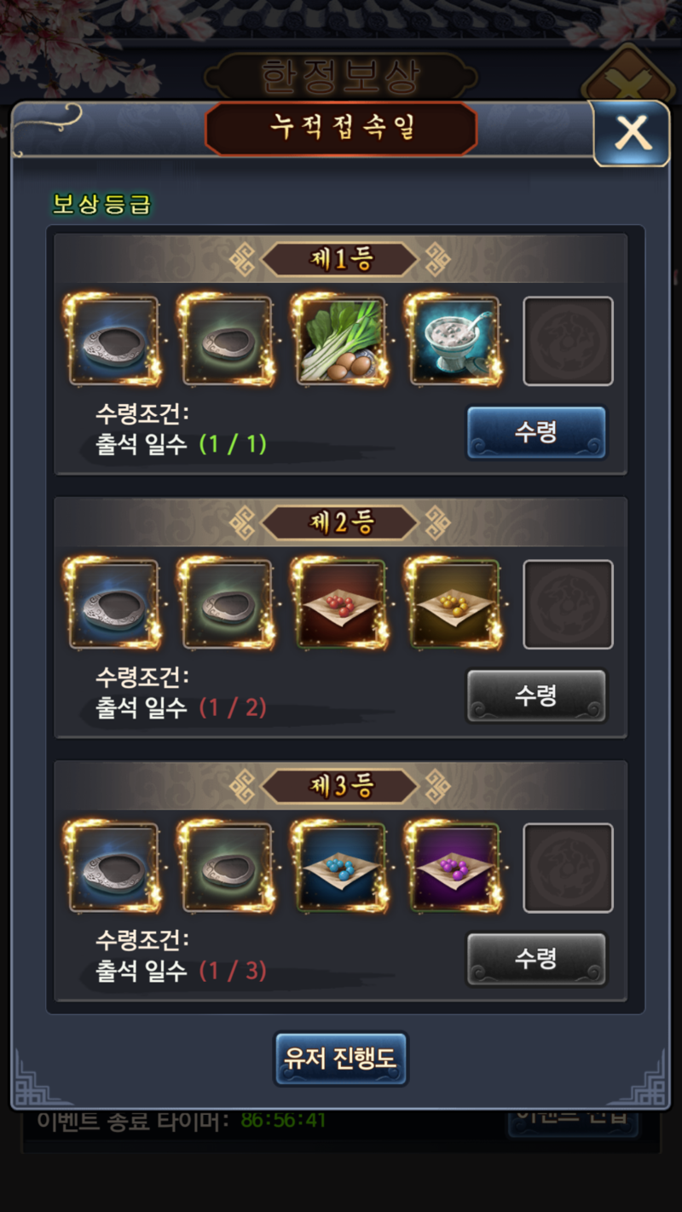
Task: Select the green stone item in 제3등 row
Action: point(227,868)
